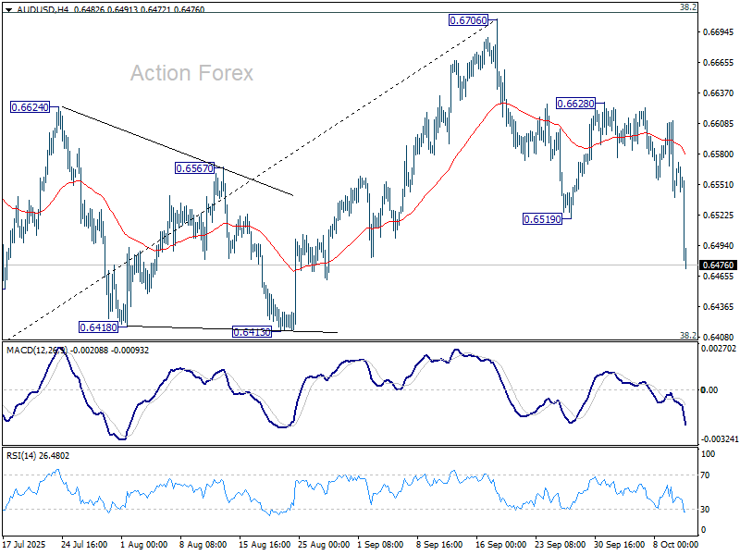The image size is (740, 555).
Task: Click the 17 Jul 2025 date marker
Action: point(25,545)
